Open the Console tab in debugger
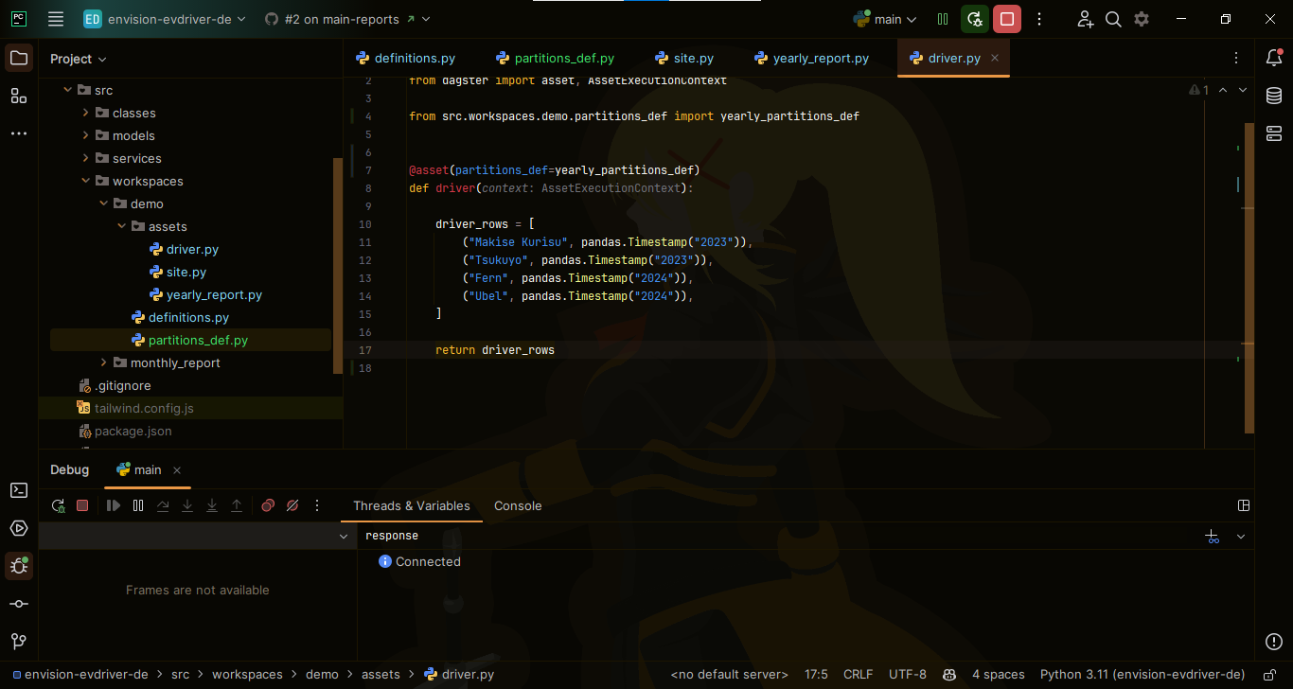 [518, 505]
